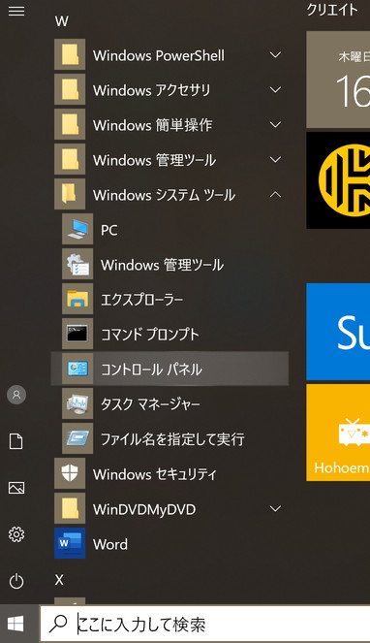Click the クリエイト tile group header
370x643 pixels.
click(x=332, y=10)
